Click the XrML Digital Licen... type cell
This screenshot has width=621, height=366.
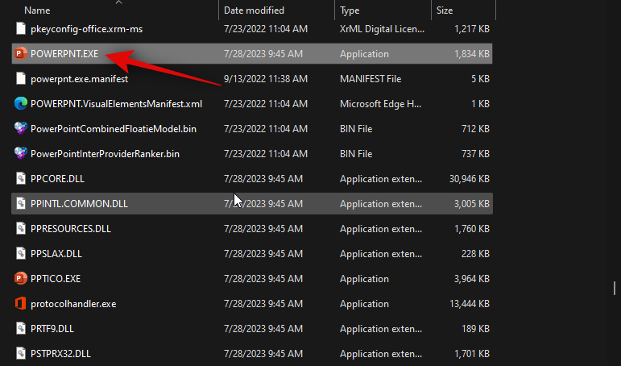pyautogui.click(x=382, y=29)
